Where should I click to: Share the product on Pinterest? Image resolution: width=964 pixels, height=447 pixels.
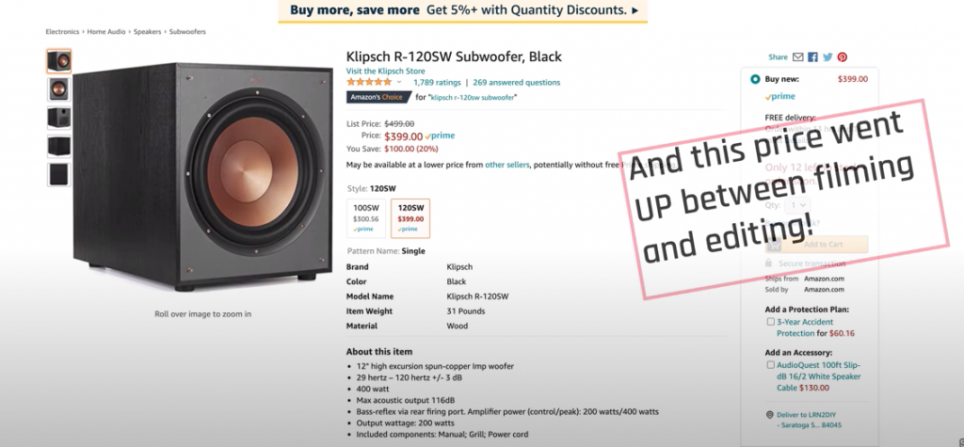[843, 57]
